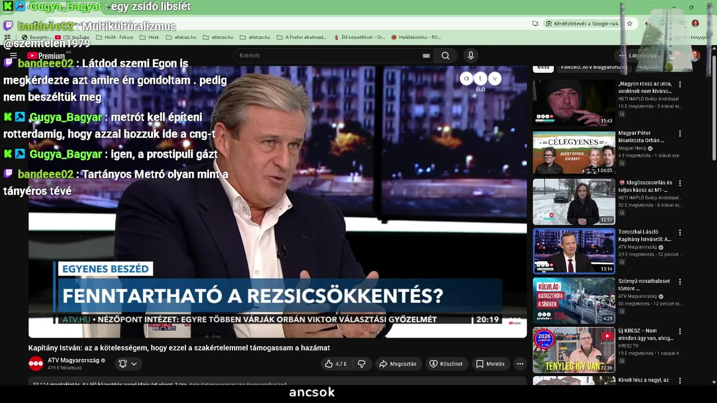717x403 pixels.
Task: Go to the YouTube Premium home logo
Action: click(x=45, y=55)
